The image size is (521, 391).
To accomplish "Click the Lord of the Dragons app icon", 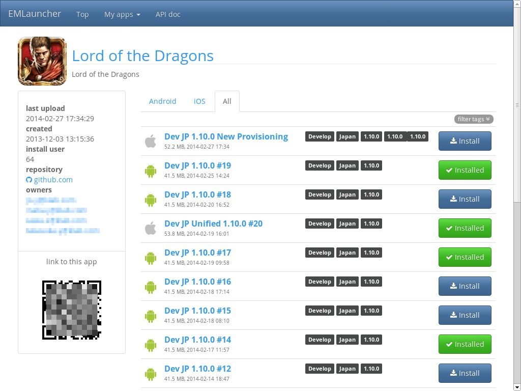I will (42, 61).
